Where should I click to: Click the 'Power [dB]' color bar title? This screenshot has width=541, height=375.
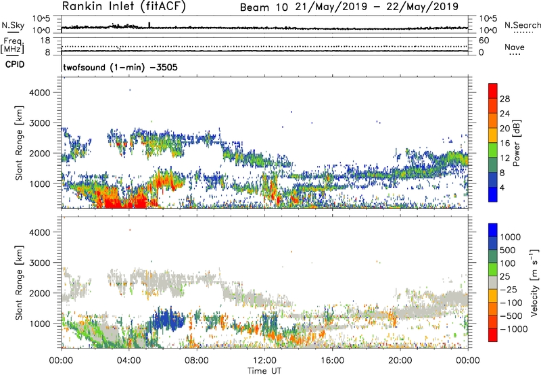pyautogui.click(x=516, y=143)
